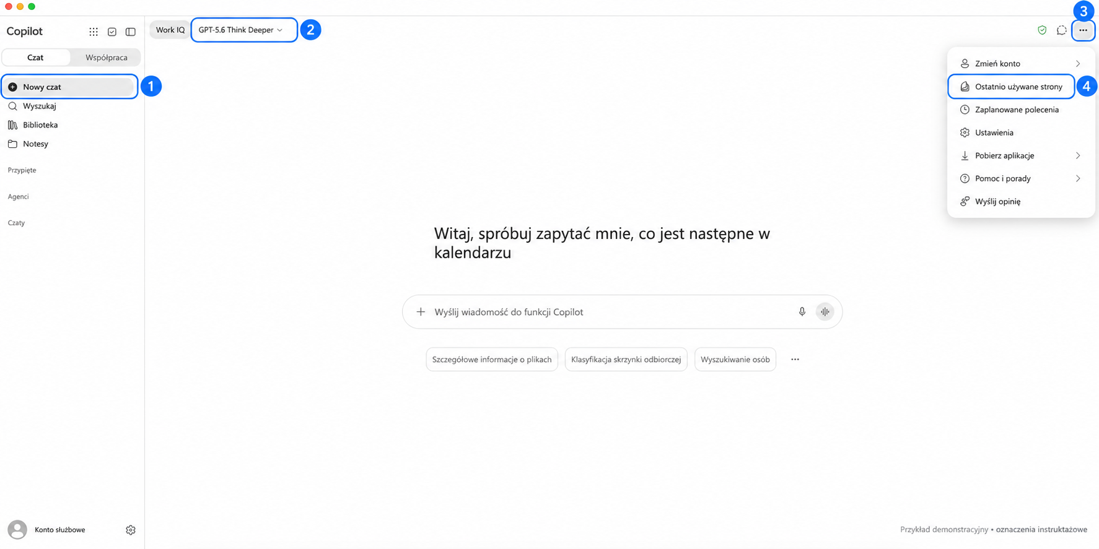
Task: Open Ostatnio używane strony menu entry
Action: pyautogui.click(x=1011, y=87)
